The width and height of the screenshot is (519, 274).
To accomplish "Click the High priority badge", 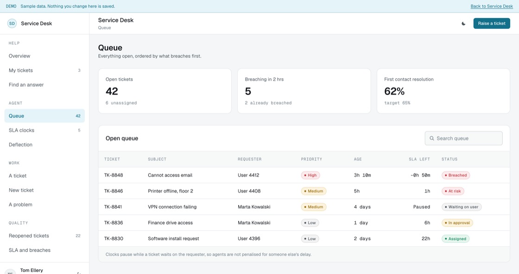I will (x=310, y=175).
